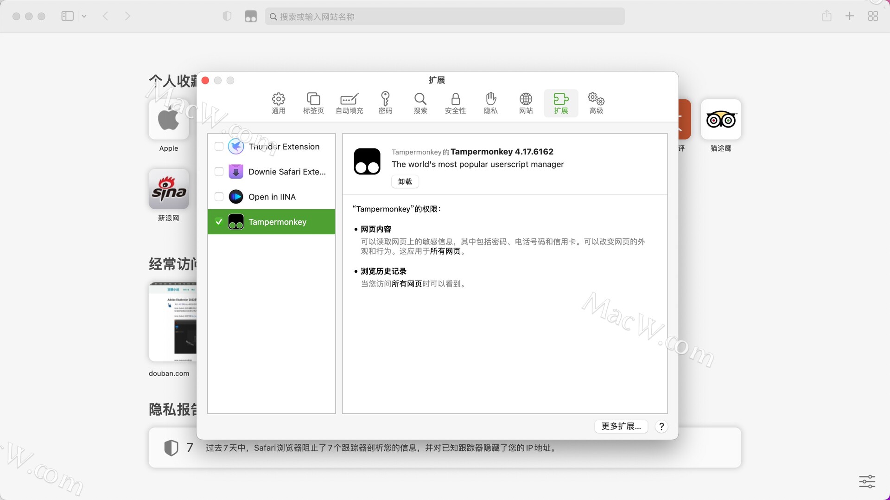Expand the sidebar dropdown chevron in Safari toolbar

(x=84, y=16)
